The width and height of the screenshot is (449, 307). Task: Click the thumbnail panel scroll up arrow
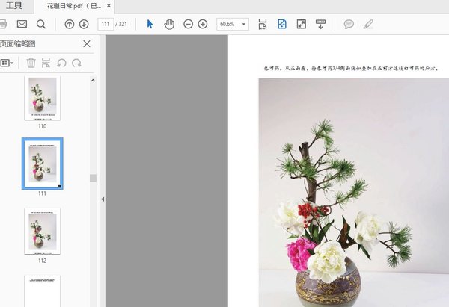pos(93,81)
